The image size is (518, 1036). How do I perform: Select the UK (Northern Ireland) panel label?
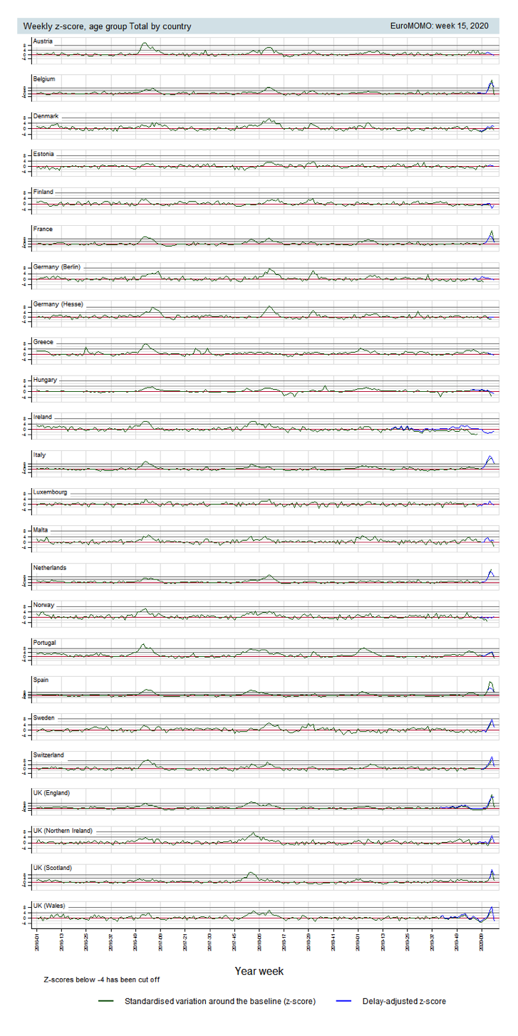(63, 831)
